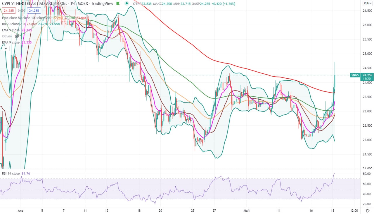Screen dimensions: 374x214
Task: Click the green flag market status icon
Action: [x=118, y=4]
